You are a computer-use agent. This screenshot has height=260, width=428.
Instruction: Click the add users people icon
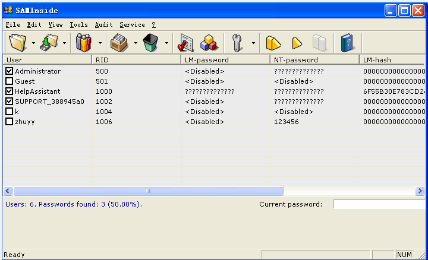pos(84,43)
